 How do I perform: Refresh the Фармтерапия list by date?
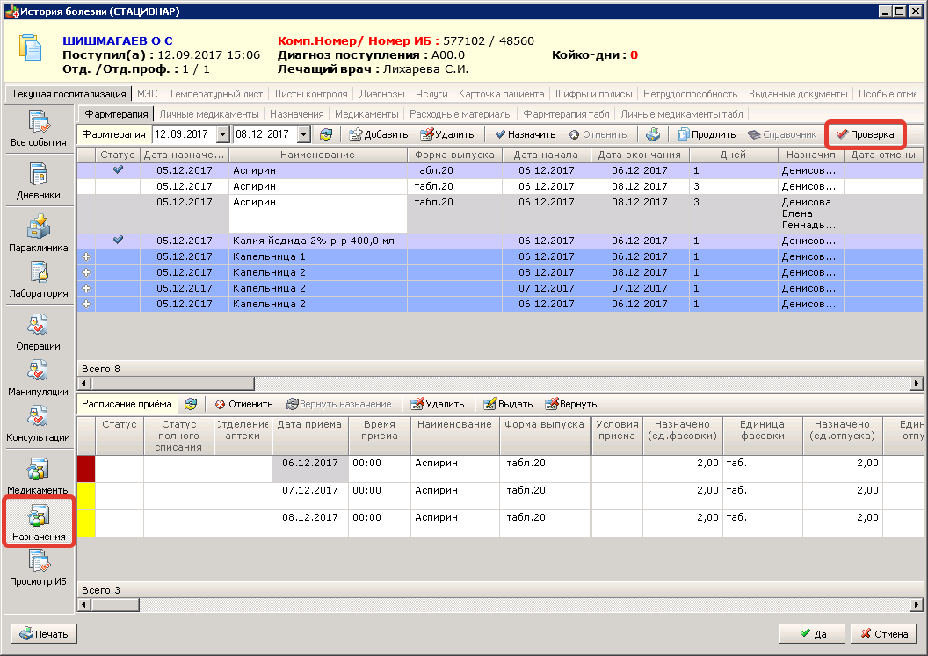click(325, 134)
